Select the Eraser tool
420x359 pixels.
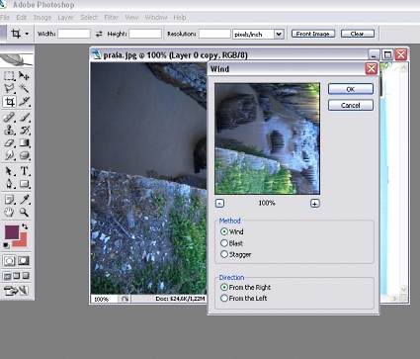point(9,143)
